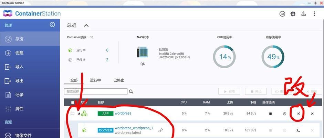The height and width of the screenshot is (138, 324).
Task: Switch to the 已停止 tab
Action: [118, 80]
